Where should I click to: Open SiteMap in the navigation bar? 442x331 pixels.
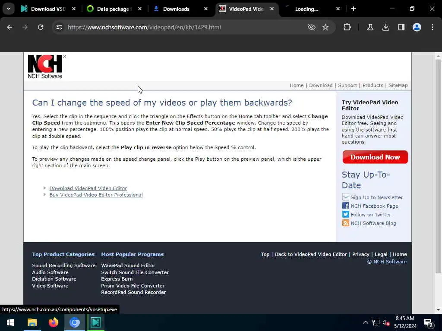click(x=398, y=85)
